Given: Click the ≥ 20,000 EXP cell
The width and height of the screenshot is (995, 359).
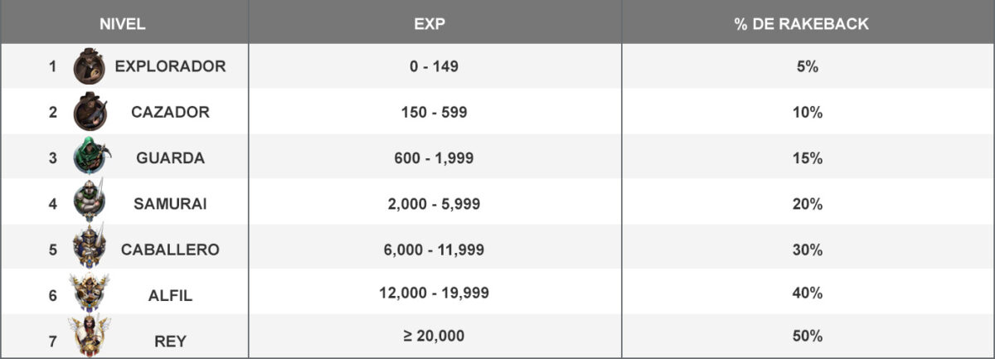Looking at the screenshot, I should click(432, 337).
